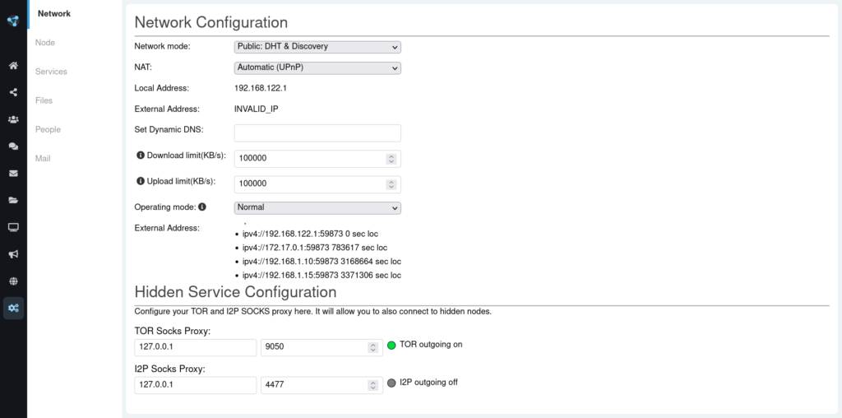
Task: Open the People group icon
Action: pyautogui.click(x=13, y=119)
